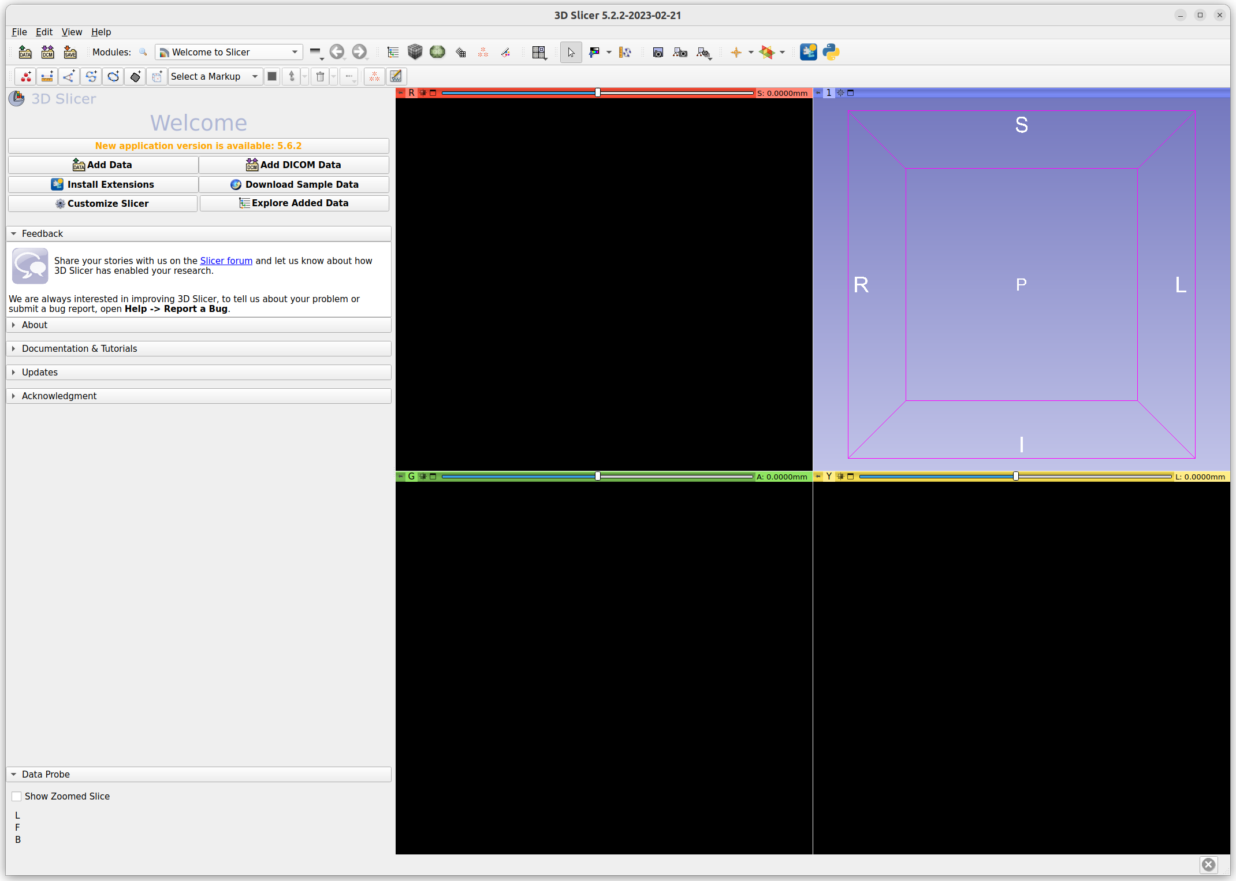Go to previous module with back arrow
The height and width of the screenshot is (881, 1236).
[x=337, y=52]
